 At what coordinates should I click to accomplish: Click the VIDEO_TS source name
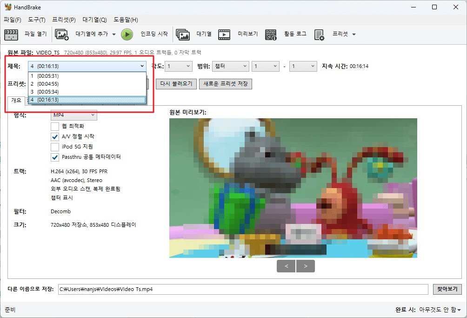tap(48, 53)
